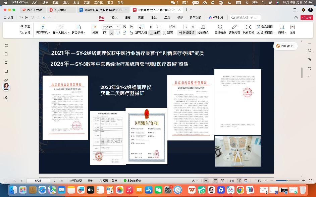Switch to the 插入 ribbon tab
The width and height of the screenshot is (316, 197).
tap(115, 18)
